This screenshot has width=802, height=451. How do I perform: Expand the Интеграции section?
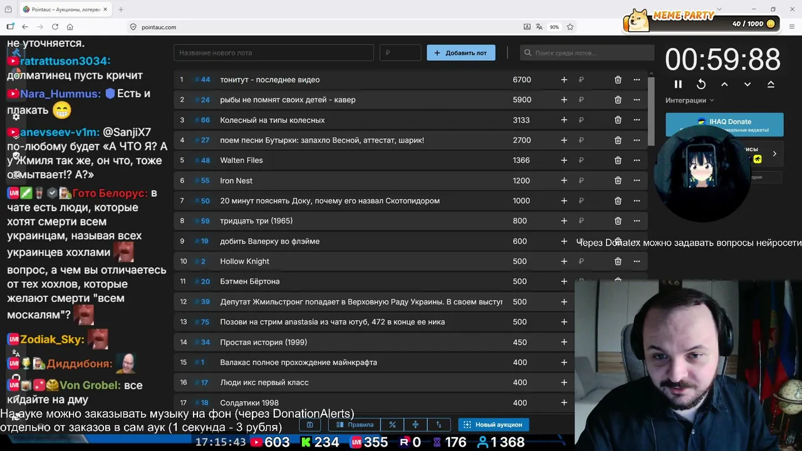click(x=689, y=100)
